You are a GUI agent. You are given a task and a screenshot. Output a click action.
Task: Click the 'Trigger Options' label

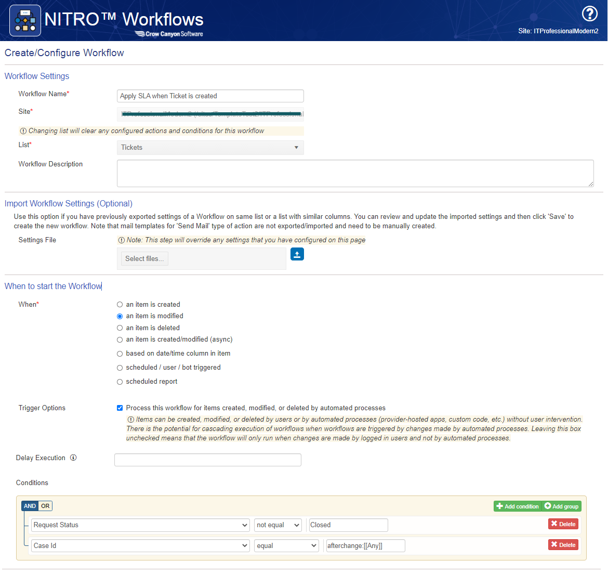click(42, 408)
